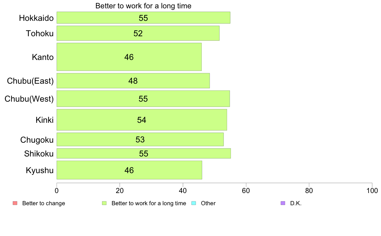
Task: Select the Kyushu bar showing 46
Action: [x=129, y=170]
